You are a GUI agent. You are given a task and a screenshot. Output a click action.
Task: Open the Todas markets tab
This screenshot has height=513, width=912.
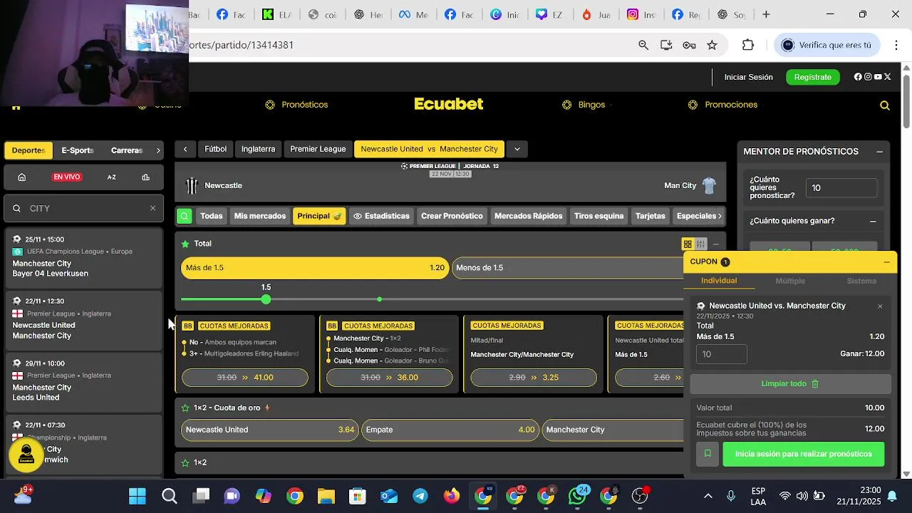tap(212, 216)
